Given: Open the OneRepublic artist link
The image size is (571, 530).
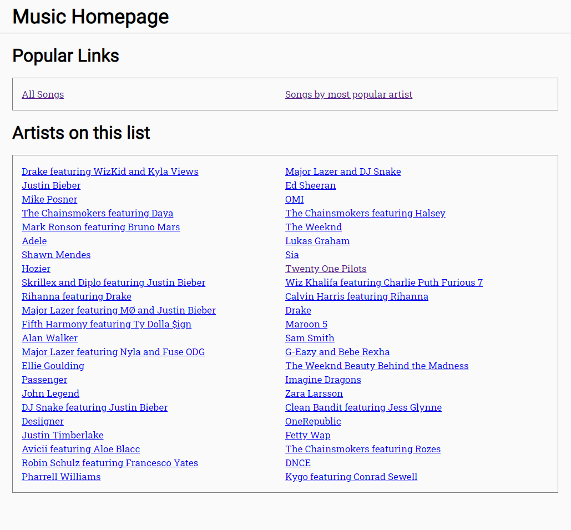Looking at the screenshot, I should coord(313,421).
